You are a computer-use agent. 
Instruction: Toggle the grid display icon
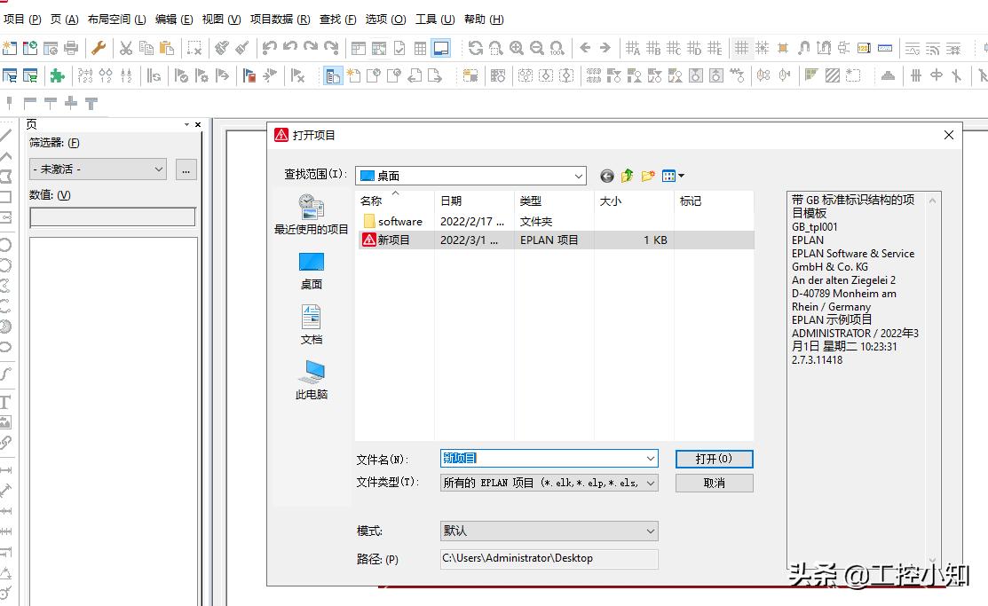point(741,48)
